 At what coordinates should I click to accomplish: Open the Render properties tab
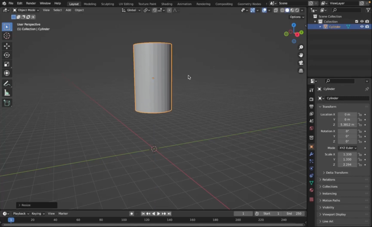(x=311, y=99)
